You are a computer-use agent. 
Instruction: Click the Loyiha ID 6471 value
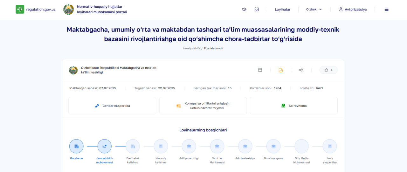(x=320, y=88)
